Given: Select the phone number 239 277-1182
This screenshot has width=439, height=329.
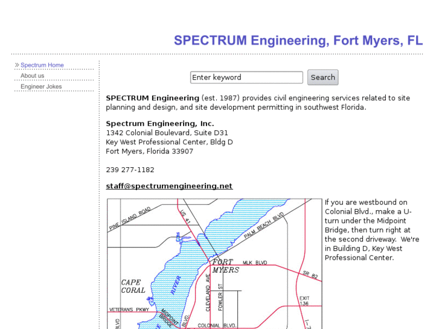Looking at the screenshot, I should 130,170.
